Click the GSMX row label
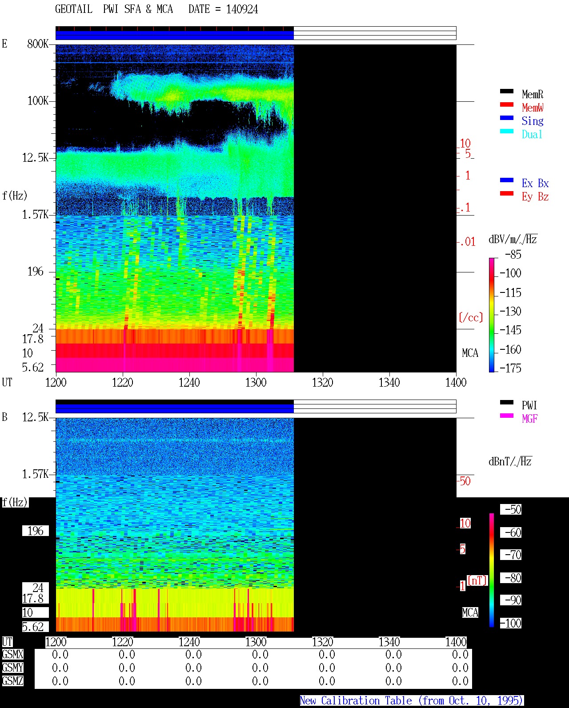The image size is (569, 708). click(x=12, y=654)
